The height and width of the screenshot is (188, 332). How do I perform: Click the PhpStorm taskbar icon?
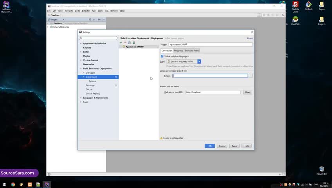(x=47, y=184)
